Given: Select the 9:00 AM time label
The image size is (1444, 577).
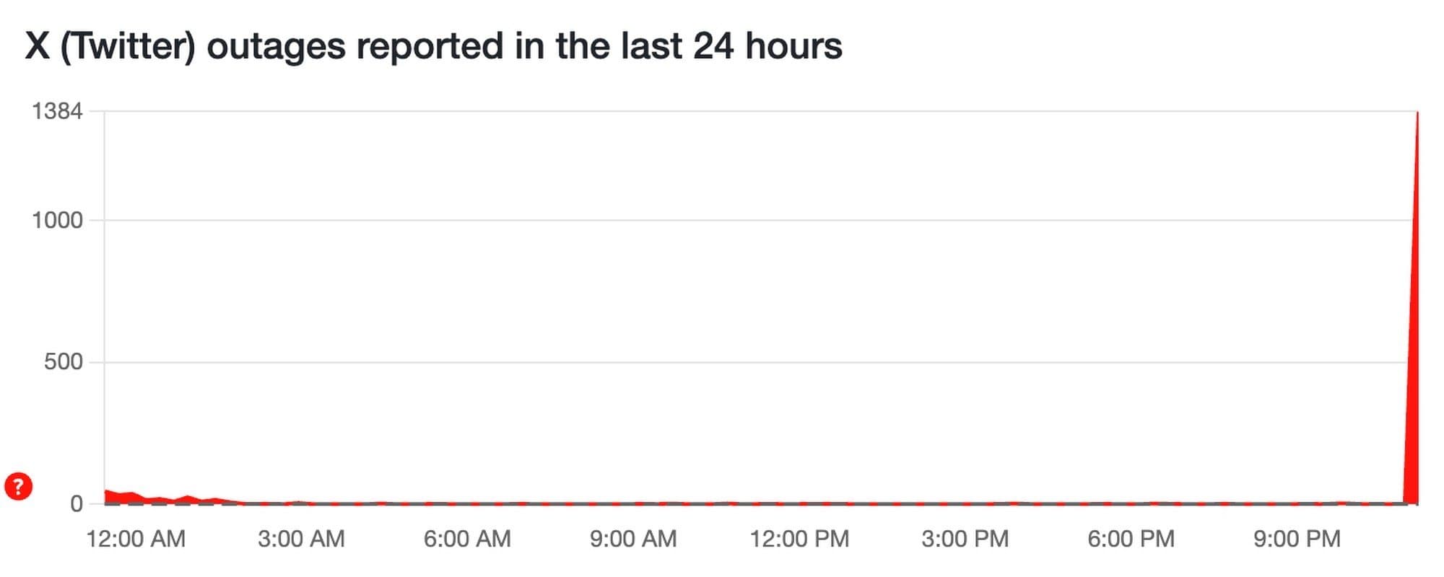Looking at the screenshot, I should (633, 539).
